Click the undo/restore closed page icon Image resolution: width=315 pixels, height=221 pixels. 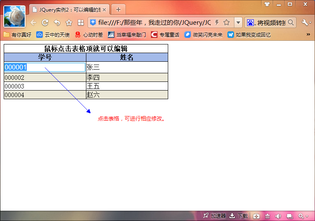coord(57,23)
